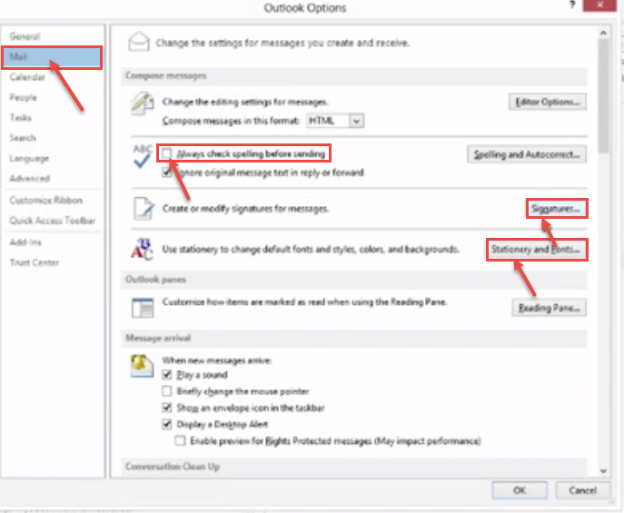Click the signature page icon

[143, 208]
